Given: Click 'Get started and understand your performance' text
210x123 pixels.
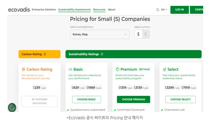Looking at the screenshot, I should pos(85,77).
